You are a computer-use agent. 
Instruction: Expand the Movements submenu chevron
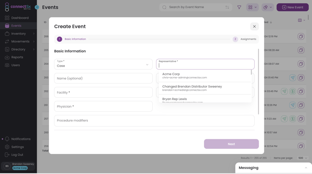coord(34,41)
